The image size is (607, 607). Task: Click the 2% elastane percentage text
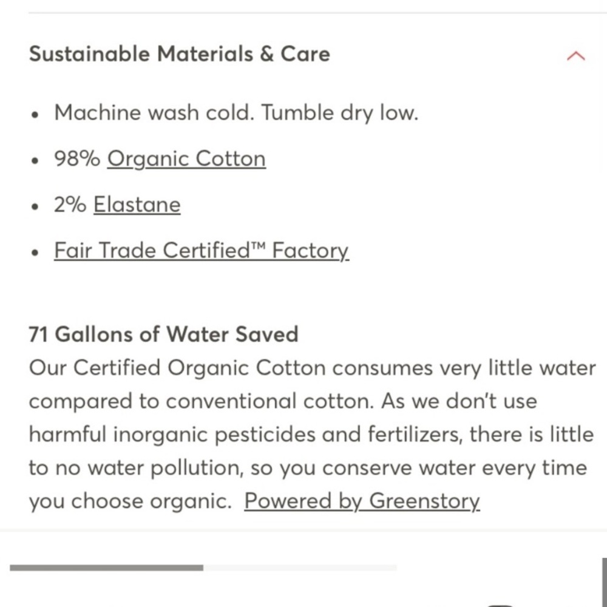point(70,205)
